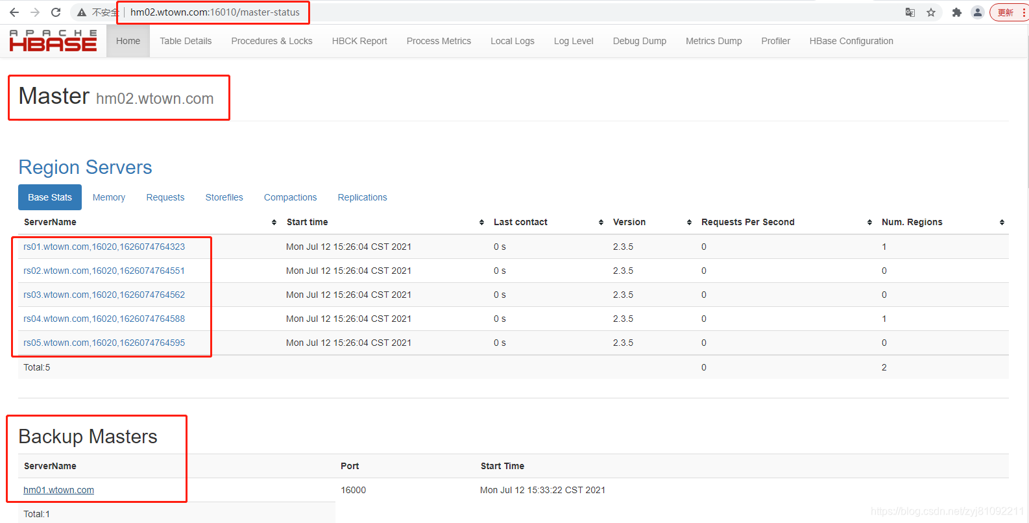Open HBase Configuration page
This screenshot has width=1029, height=523.
[x=851, y=41]
